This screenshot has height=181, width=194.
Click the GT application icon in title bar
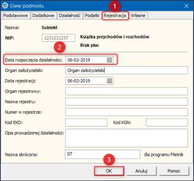point(5,6)
